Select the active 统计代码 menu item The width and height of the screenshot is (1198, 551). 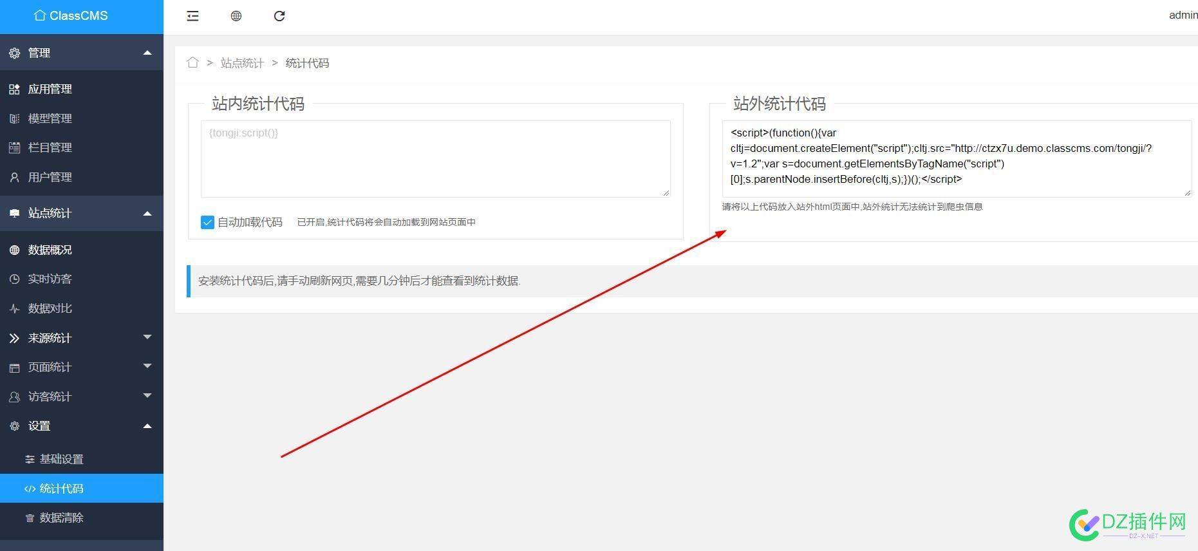coord(82,489)
